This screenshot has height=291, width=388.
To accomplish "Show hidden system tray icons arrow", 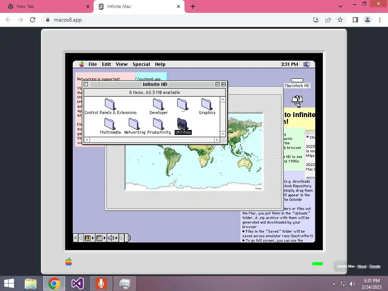I will pos(334,284).
